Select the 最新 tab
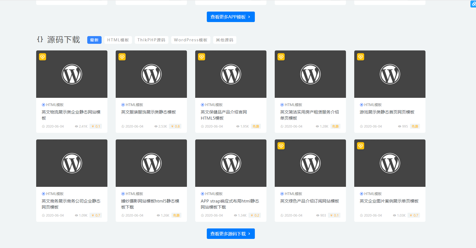 click(94, 40)
